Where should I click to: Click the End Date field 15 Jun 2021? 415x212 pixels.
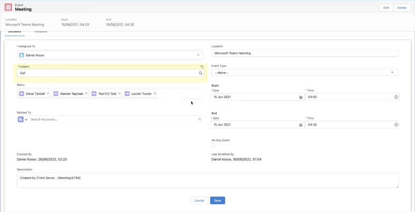pos(258,124)
